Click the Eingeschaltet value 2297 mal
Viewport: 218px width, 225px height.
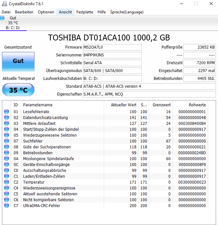click(200, 71)
